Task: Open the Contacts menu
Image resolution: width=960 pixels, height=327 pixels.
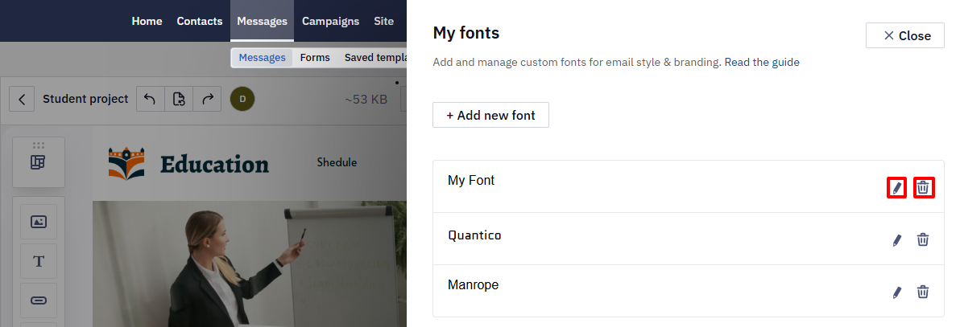Action: (200, 21)
